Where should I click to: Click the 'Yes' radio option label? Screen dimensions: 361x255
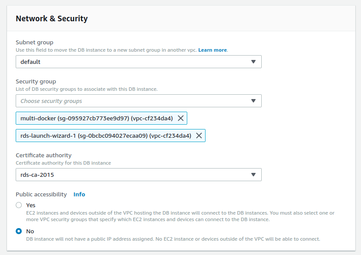pyautogui.click(x=30, y=205)
